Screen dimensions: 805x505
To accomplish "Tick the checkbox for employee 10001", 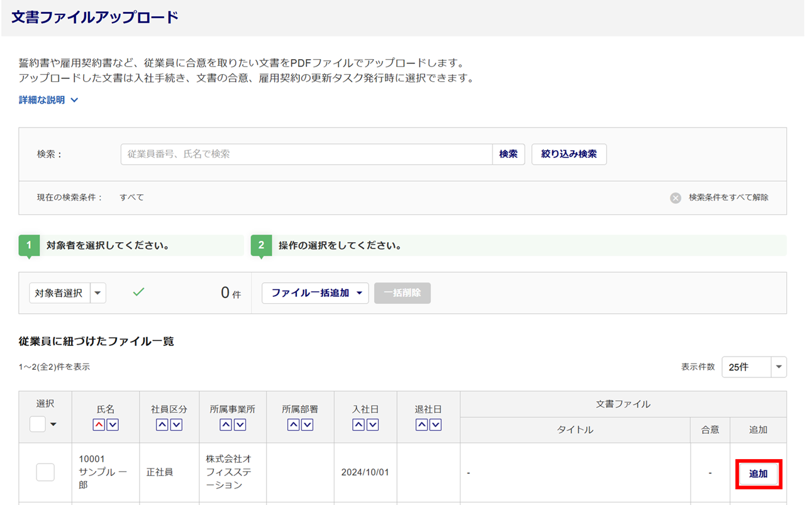I will [x=45, y=472].
